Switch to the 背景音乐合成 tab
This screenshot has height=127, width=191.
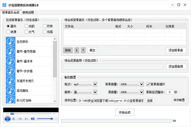11,12
